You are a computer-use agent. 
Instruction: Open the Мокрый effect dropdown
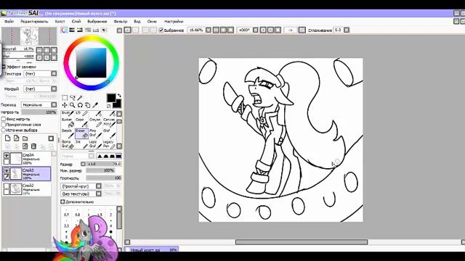click(x=54, y=88)
